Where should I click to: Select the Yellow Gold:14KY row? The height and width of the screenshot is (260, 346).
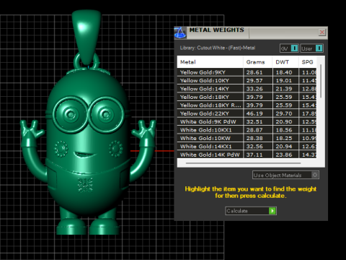(x=247, y=89)
